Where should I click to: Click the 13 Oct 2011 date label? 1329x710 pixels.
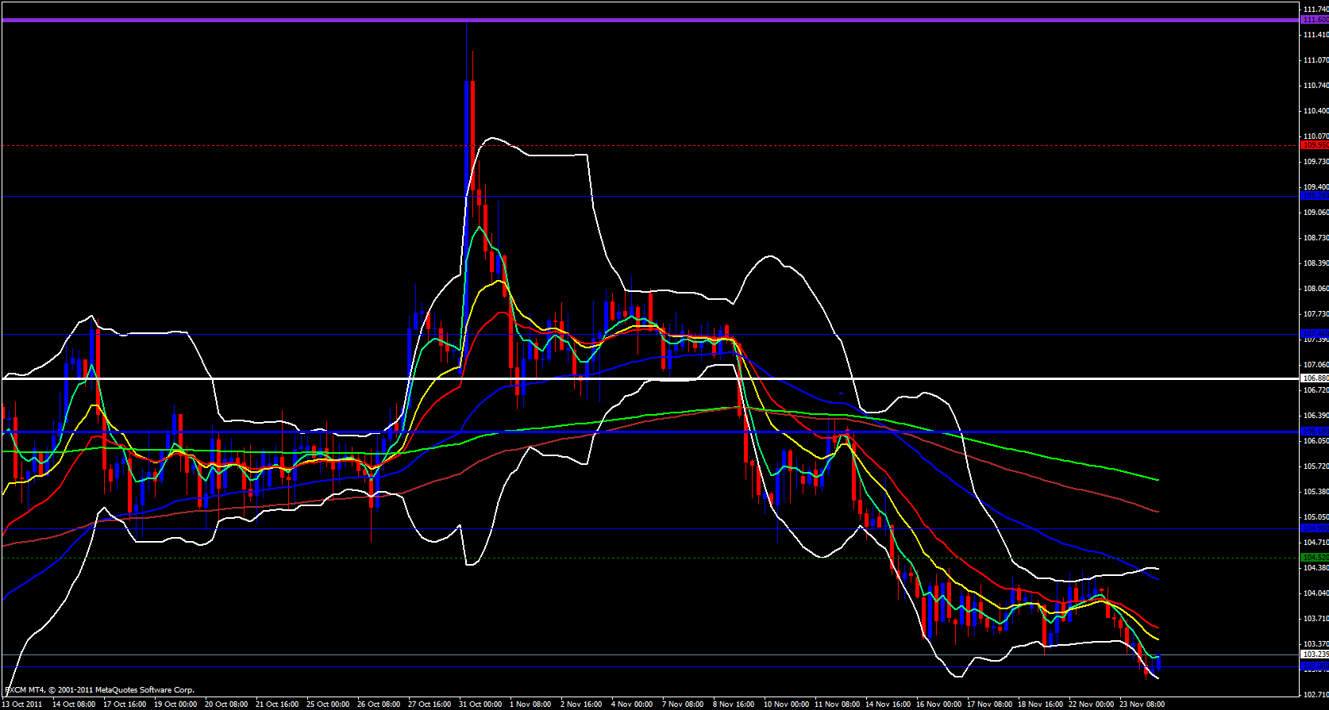pyautogui.click(x=22, y=704)
